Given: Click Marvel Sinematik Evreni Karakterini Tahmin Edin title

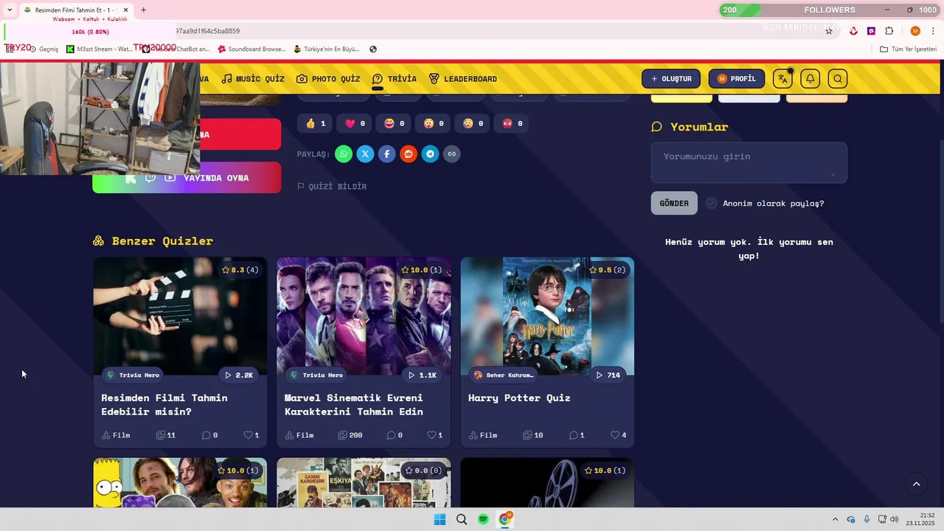Looking at the screenshot, I should pos(354,405).
